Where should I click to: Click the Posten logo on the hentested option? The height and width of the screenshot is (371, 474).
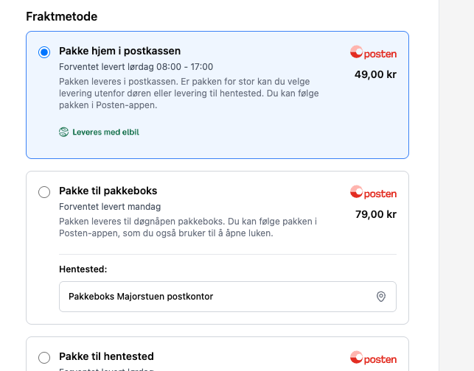pos(373,358)
